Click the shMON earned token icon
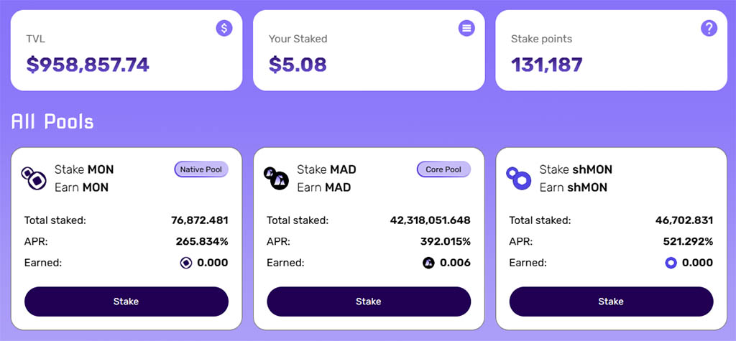Viewport: 736px width, 341px height. pyautogui.click(x=671, y=263)
